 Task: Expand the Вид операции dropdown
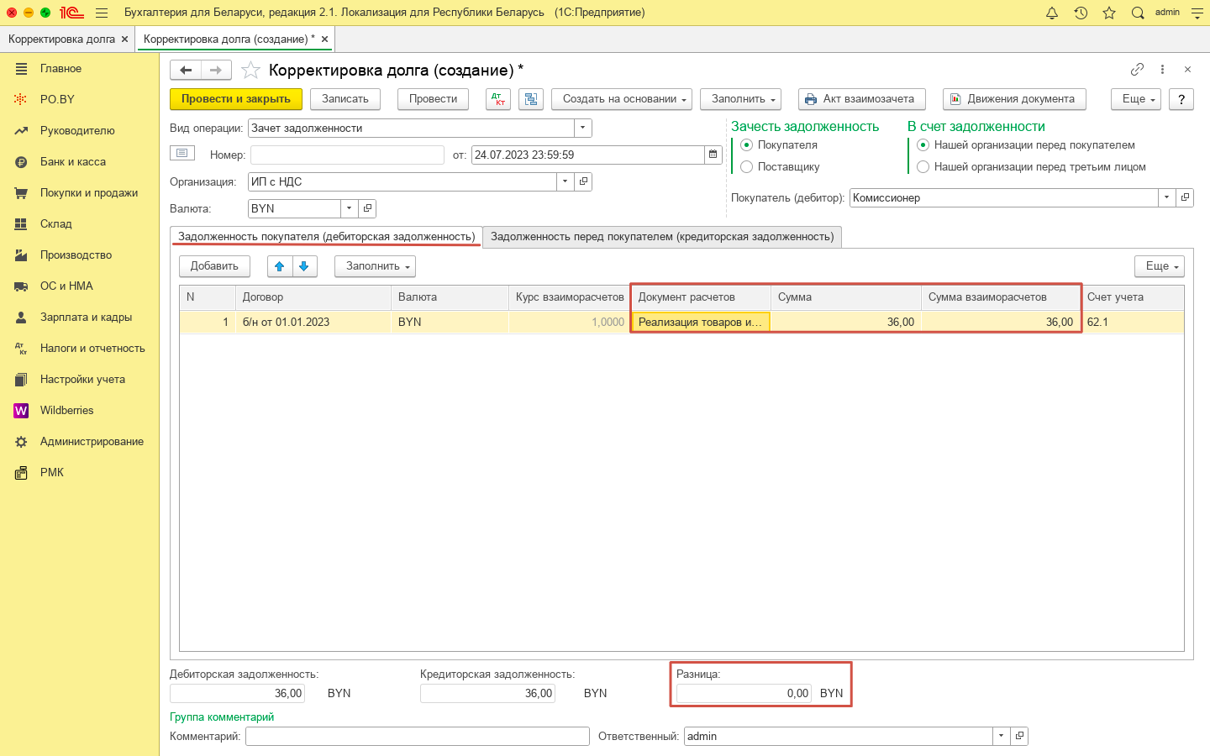pos(583,128)
